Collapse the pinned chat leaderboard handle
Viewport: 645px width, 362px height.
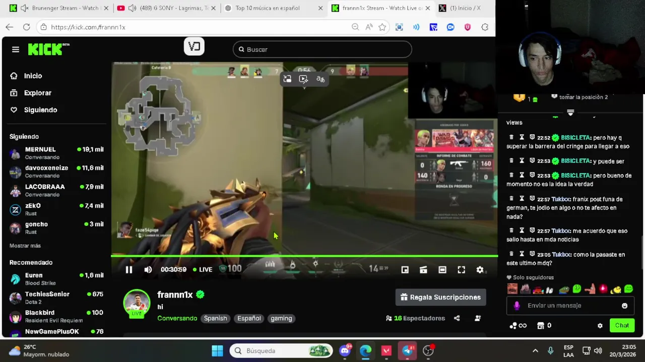(570, 113)
